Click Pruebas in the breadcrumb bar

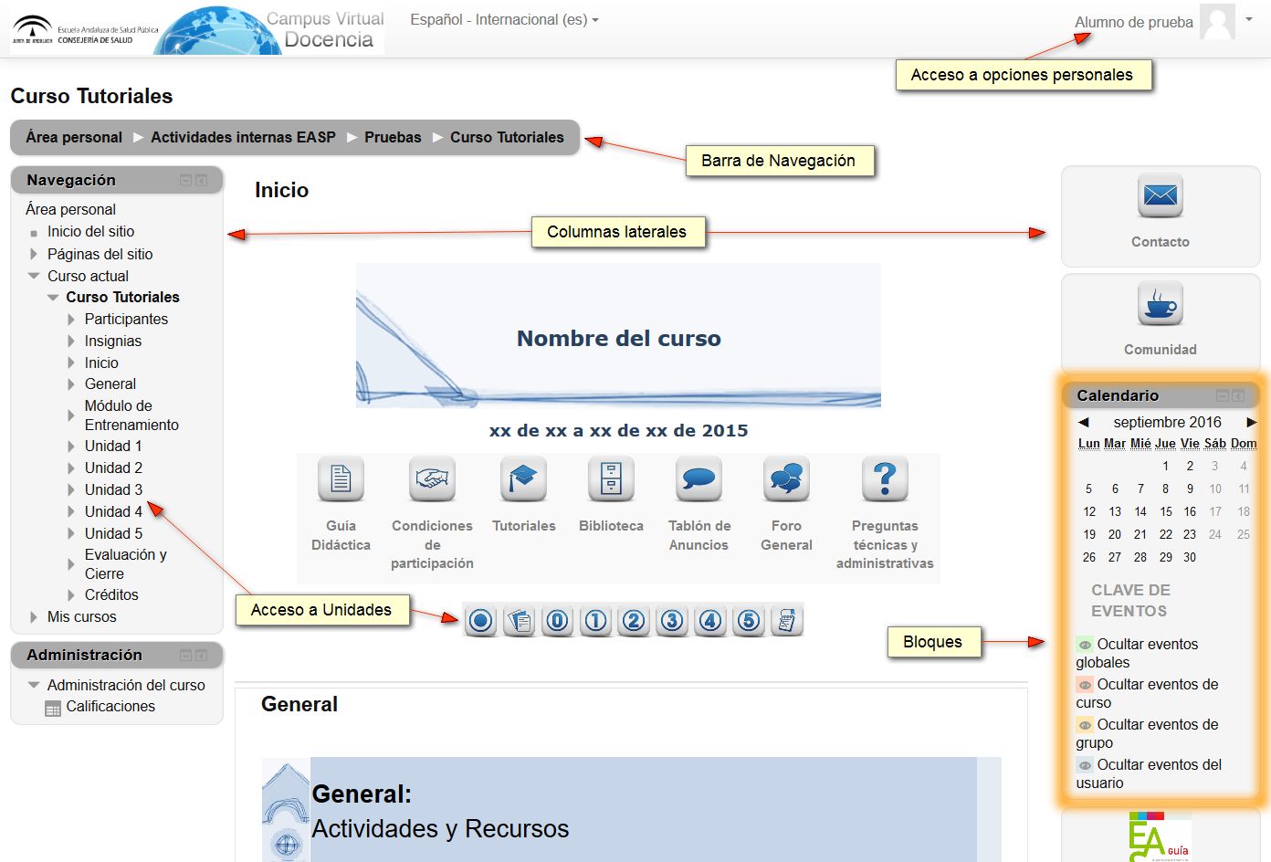pyautogui.click(x=393, y=137)
